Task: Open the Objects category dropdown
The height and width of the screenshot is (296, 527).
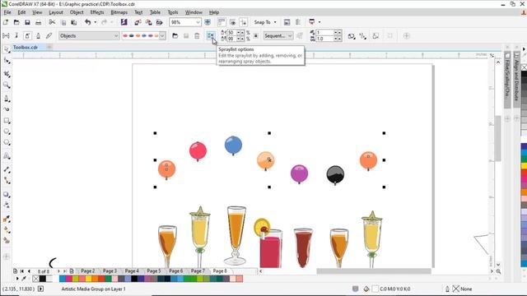Action: [x=89, y=35]
